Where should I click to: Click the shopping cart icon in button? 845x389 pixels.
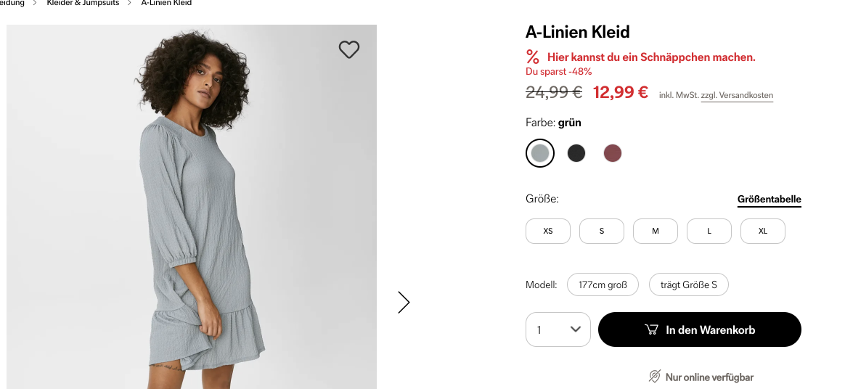651,330
